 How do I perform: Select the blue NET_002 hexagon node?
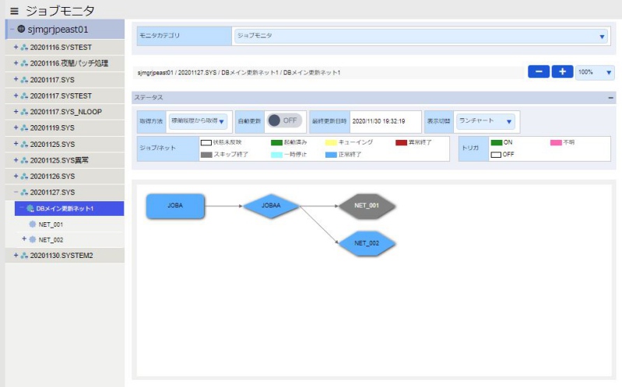[x=367, y=243]
